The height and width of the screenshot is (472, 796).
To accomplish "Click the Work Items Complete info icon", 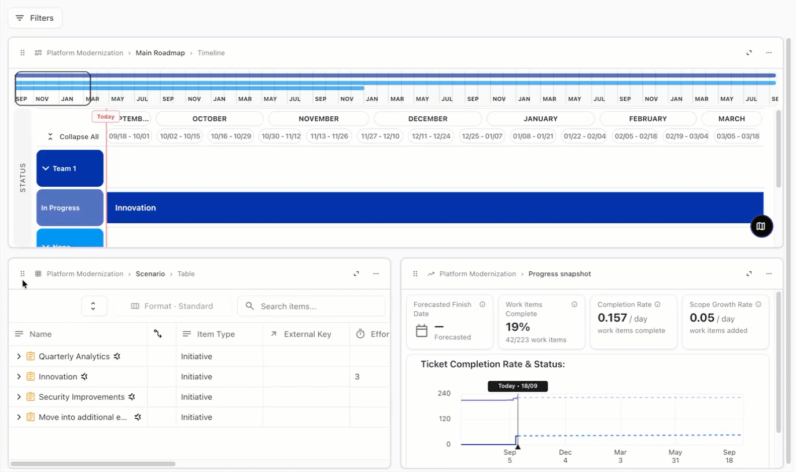I will coord(574,304).
